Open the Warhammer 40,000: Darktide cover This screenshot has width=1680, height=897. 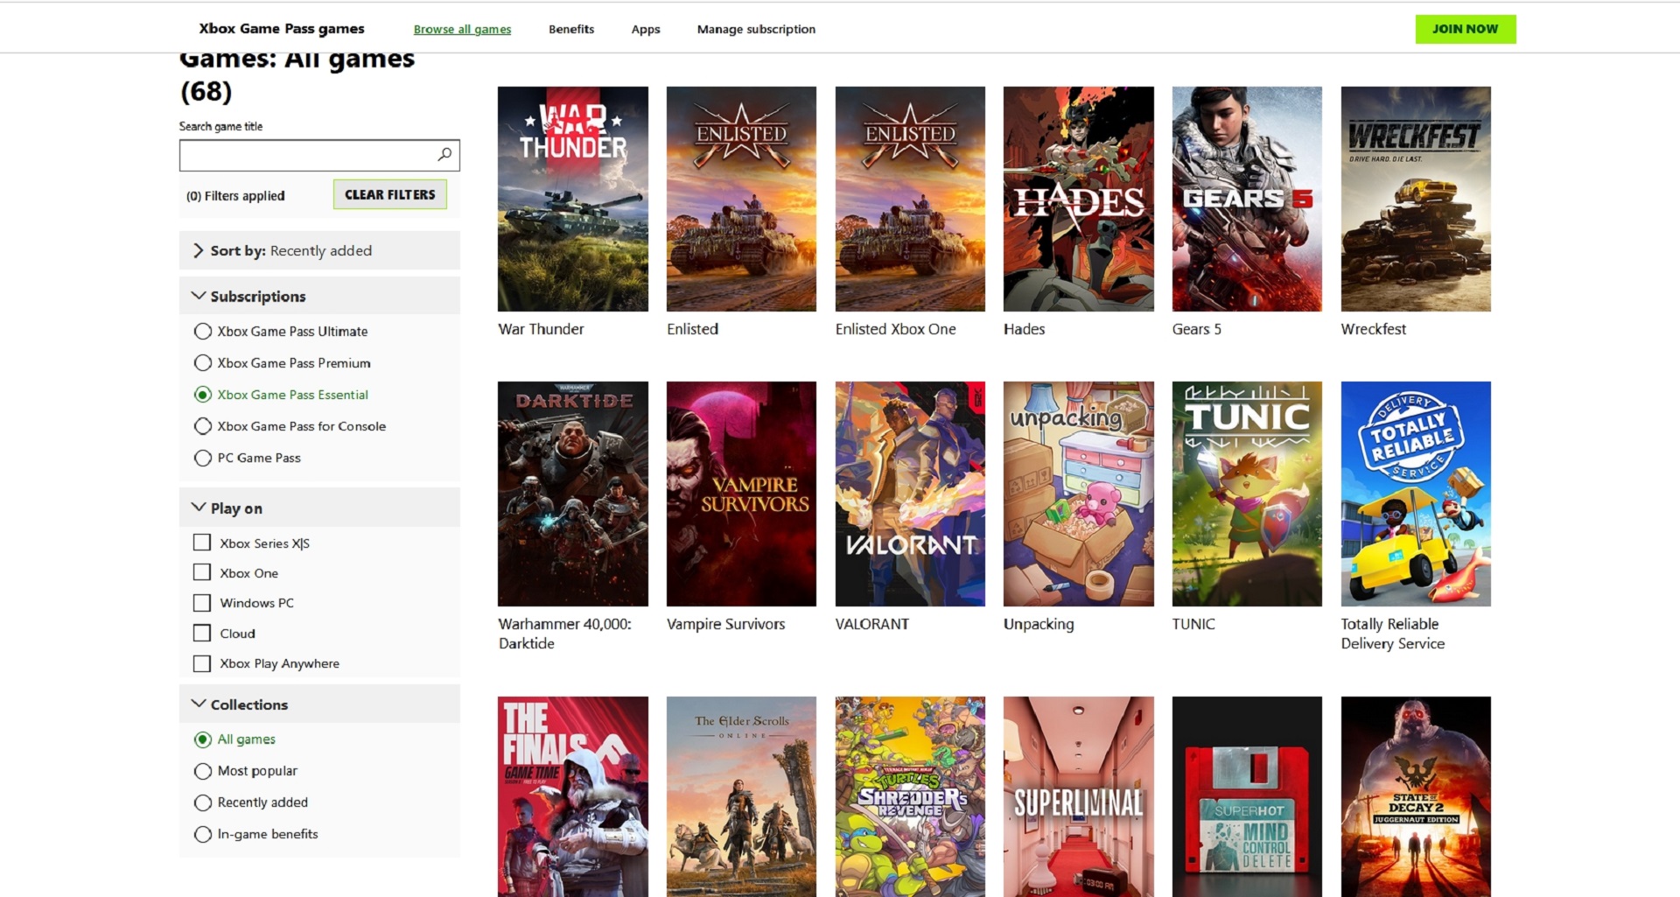tap(573, 494)
